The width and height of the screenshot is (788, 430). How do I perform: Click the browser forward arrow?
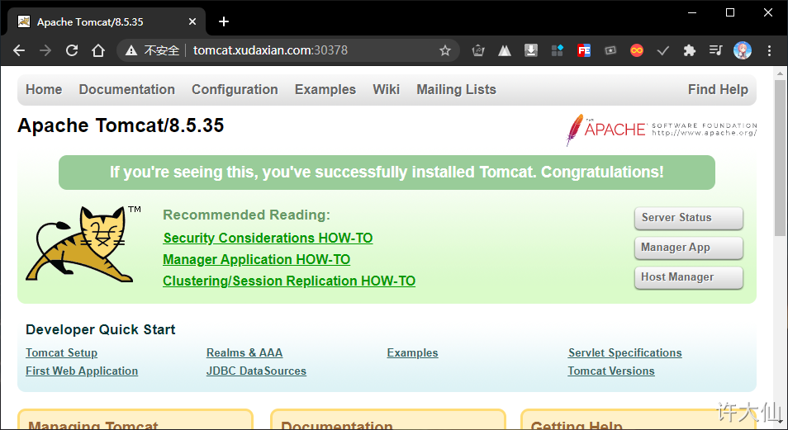point(45,50)
